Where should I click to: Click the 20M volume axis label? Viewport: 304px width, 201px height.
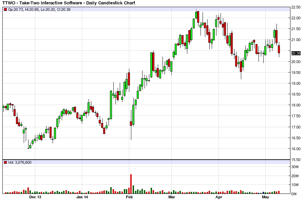pos(295,176)
